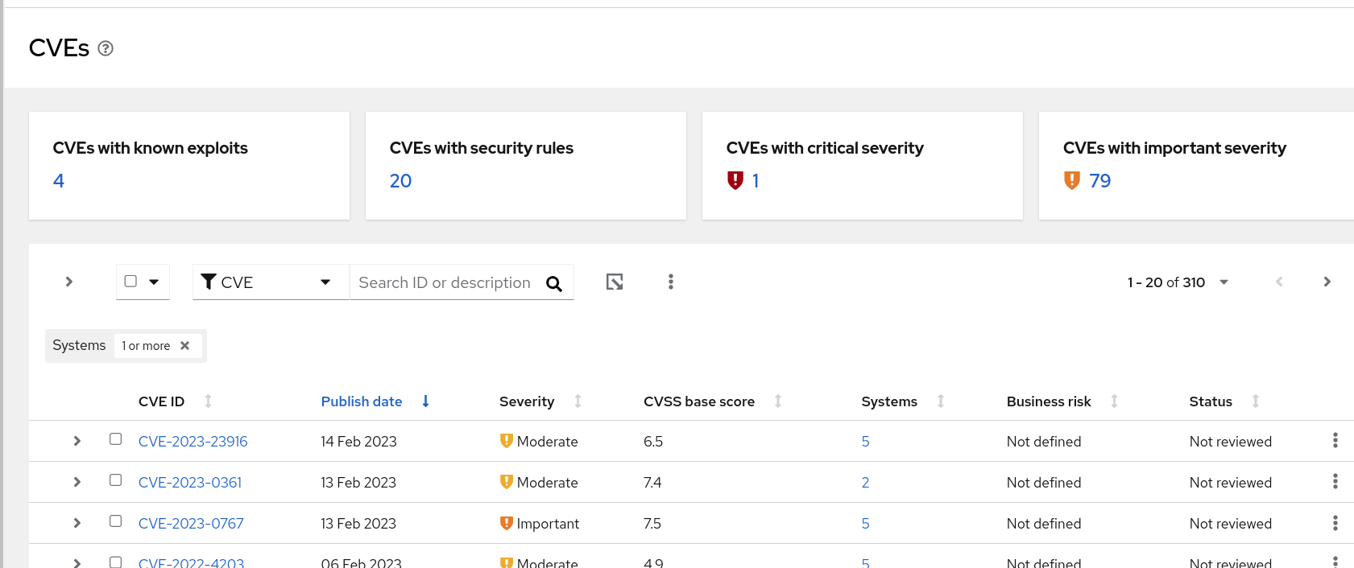Select checkbox for CVE-2023-23916
1354x568 pixels.
point(116,439)
